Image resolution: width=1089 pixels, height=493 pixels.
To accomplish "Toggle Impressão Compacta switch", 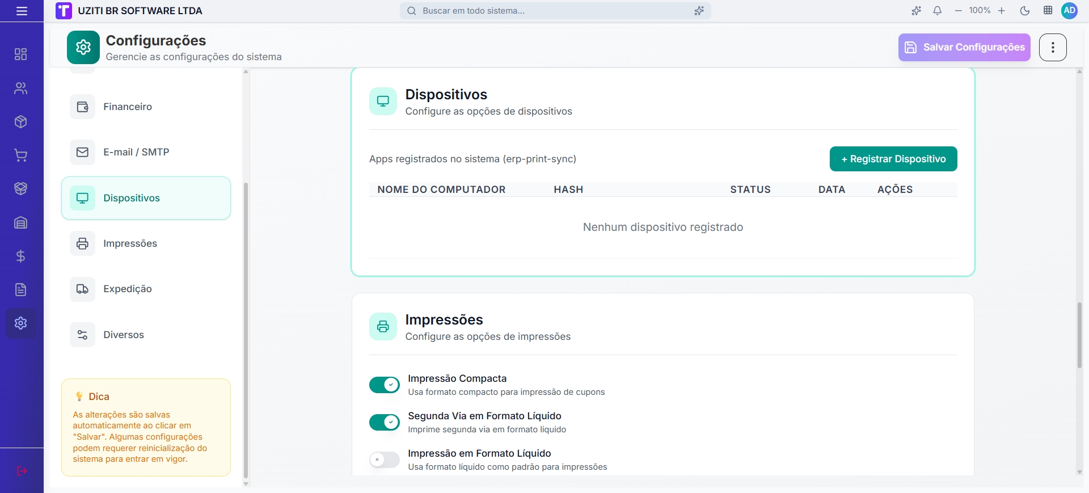I will point(385,385).
